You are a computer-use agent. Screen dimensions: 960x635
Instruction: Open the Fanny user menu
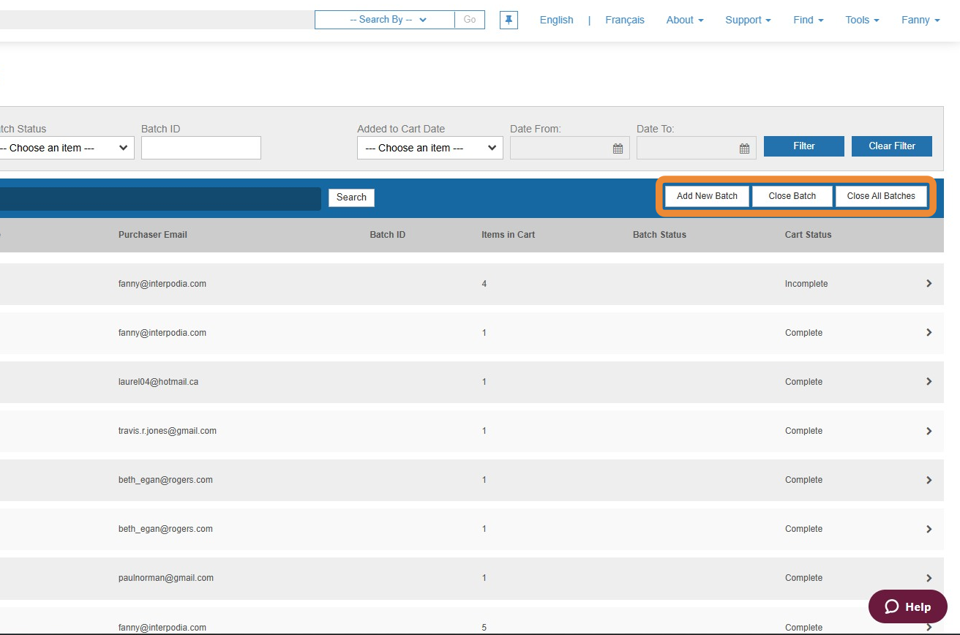tap(920, 20)
